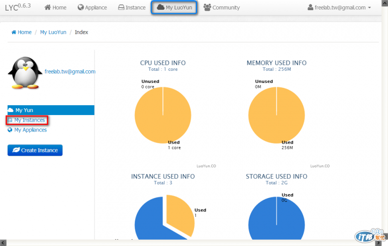Click the LYC 0.6.3 logo
The height and width of the screenshot is (246, 388).
18,7
